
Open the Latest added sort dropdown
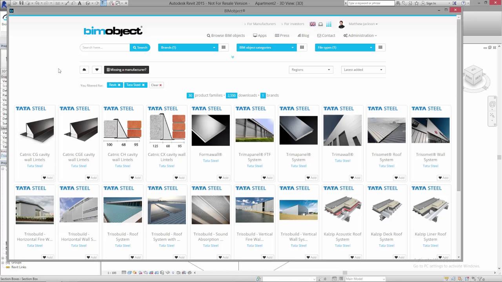click(363, 70)
